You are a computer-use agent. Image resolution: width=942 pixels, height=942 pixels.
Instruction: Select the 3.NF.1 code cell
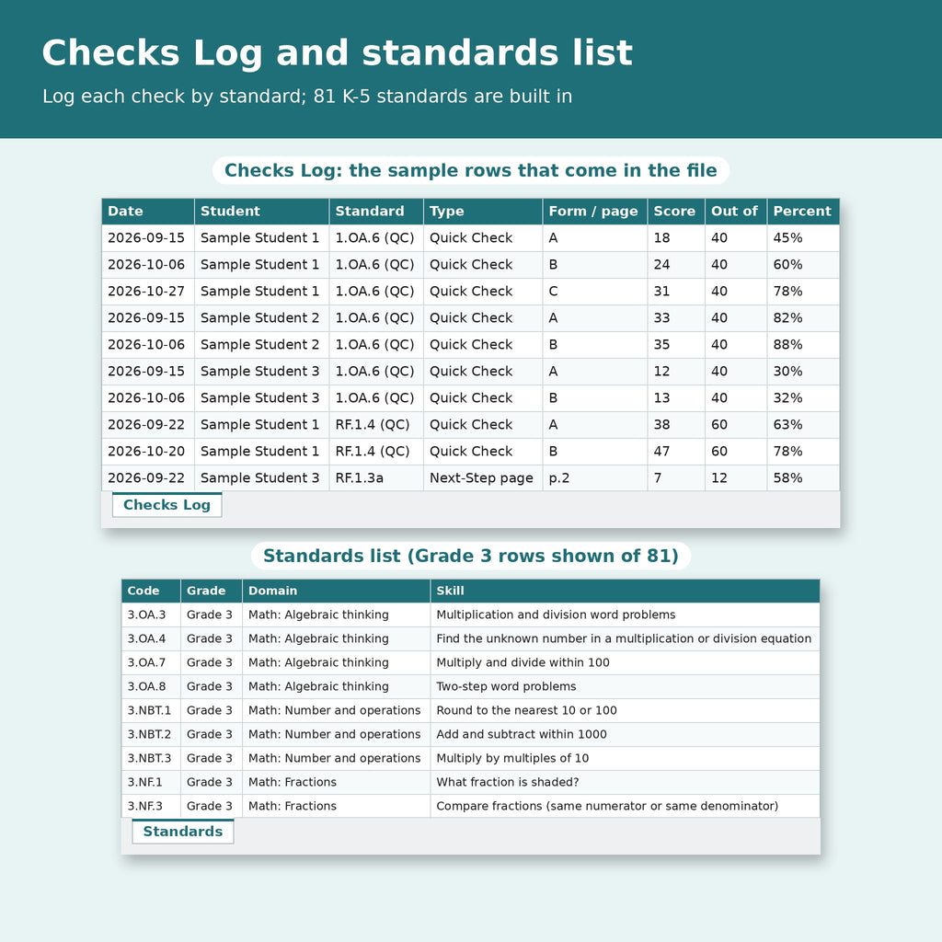pos(151,782)
